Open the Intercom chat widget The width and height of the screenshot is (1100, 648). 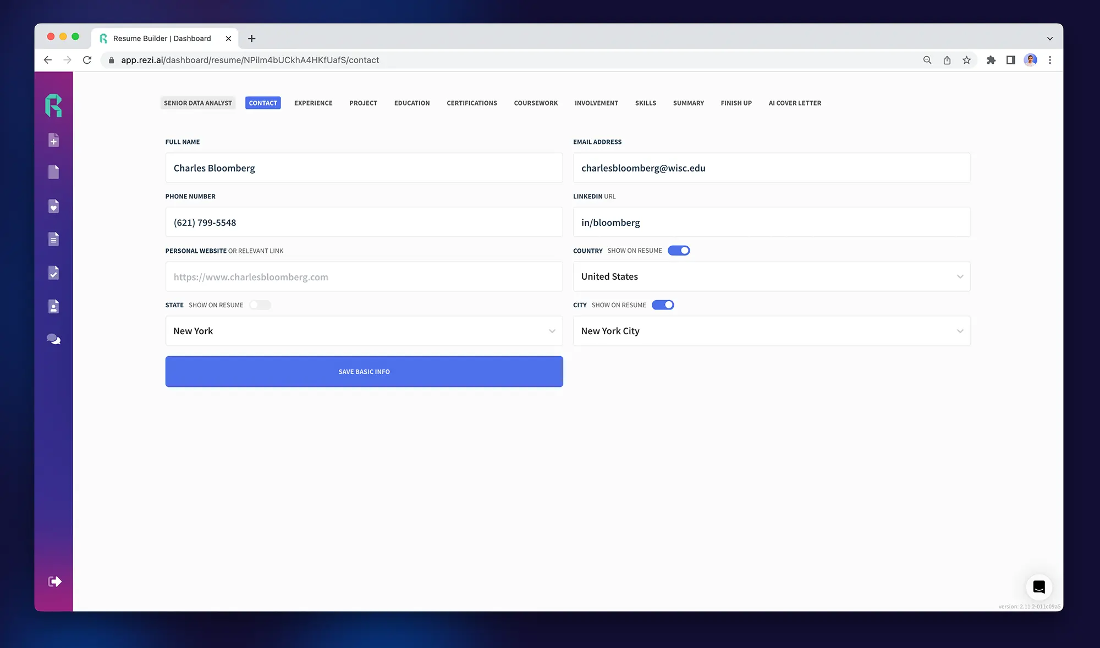coord(1039,587)
